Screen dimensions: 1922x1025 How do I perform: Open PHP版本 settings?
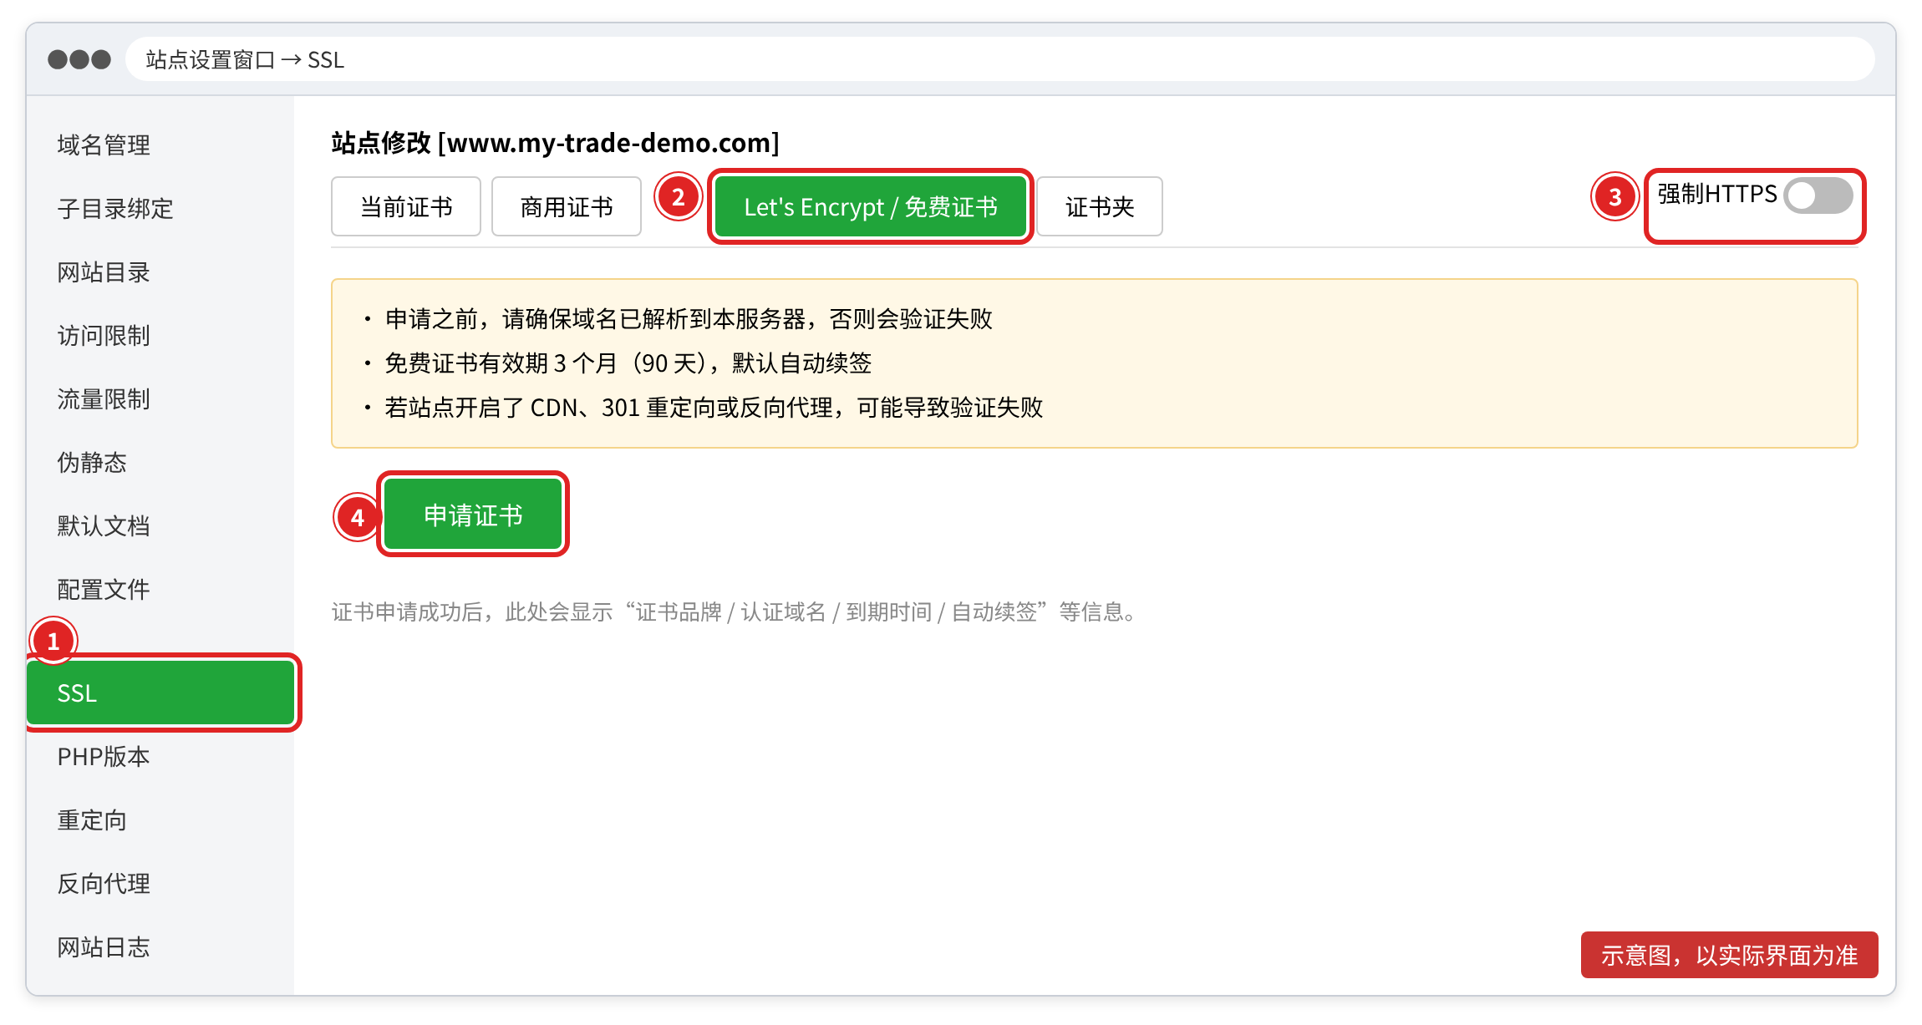[104, 757]
